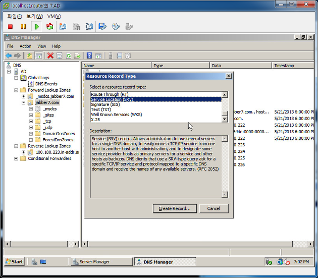The width and height of the screenshot is (318, 278).
Task: Click the New Host server icon in toolbar
Action: tap(111, 55)
